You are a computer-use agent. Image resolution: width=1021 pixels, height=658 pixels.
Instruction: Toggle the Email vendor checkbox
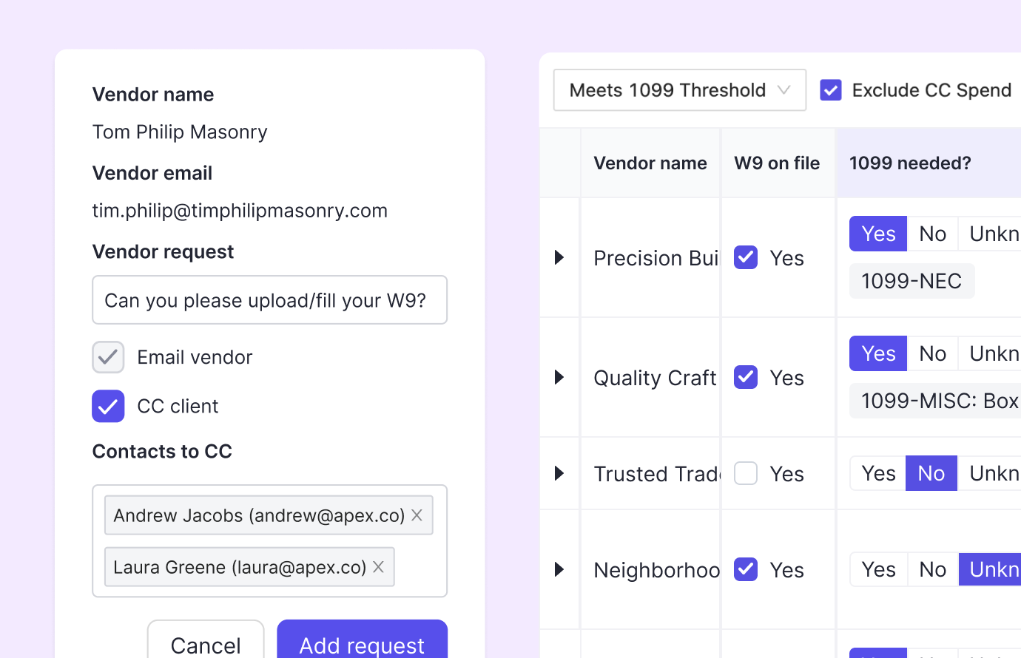(108, 357)
